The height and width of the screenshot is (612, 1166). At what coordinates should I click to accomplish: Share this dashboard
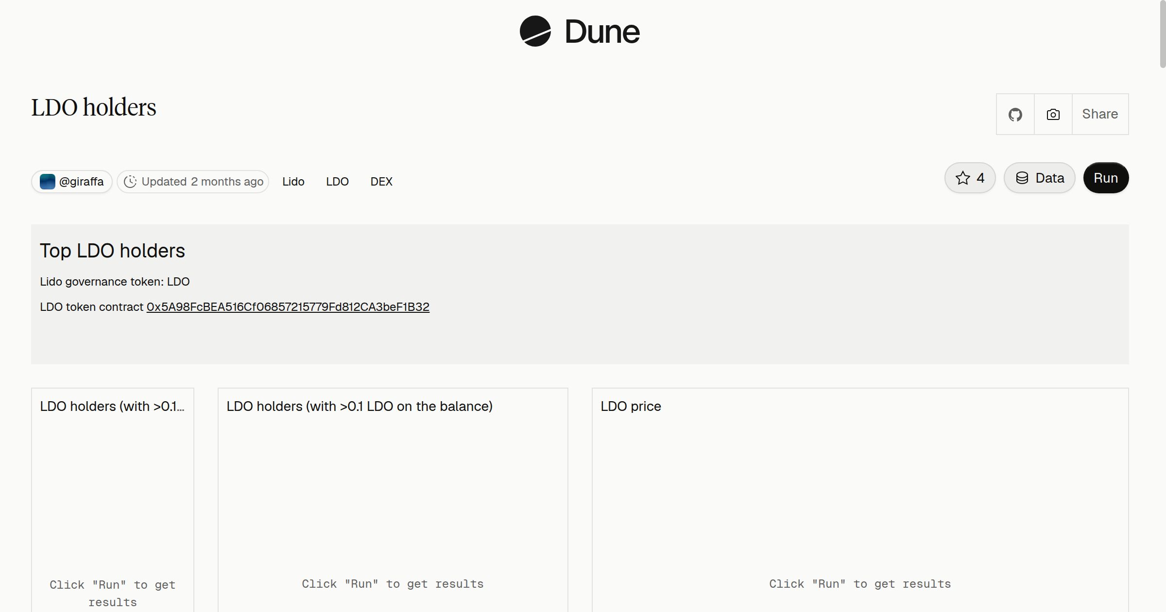point(1100,114)
